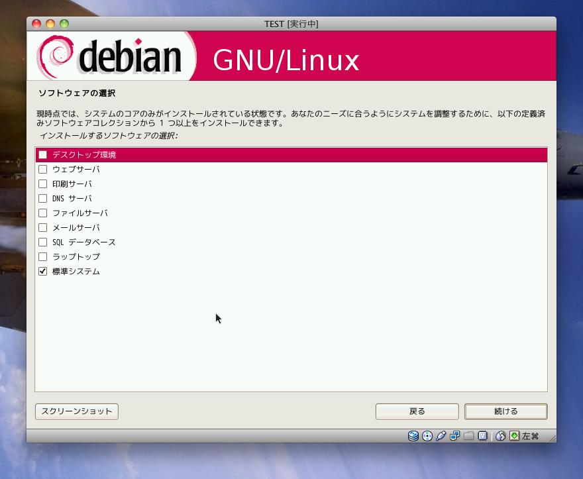Check the デスクトップ環境 checkbox
583x479 pixels.
[x=43, y=155]
